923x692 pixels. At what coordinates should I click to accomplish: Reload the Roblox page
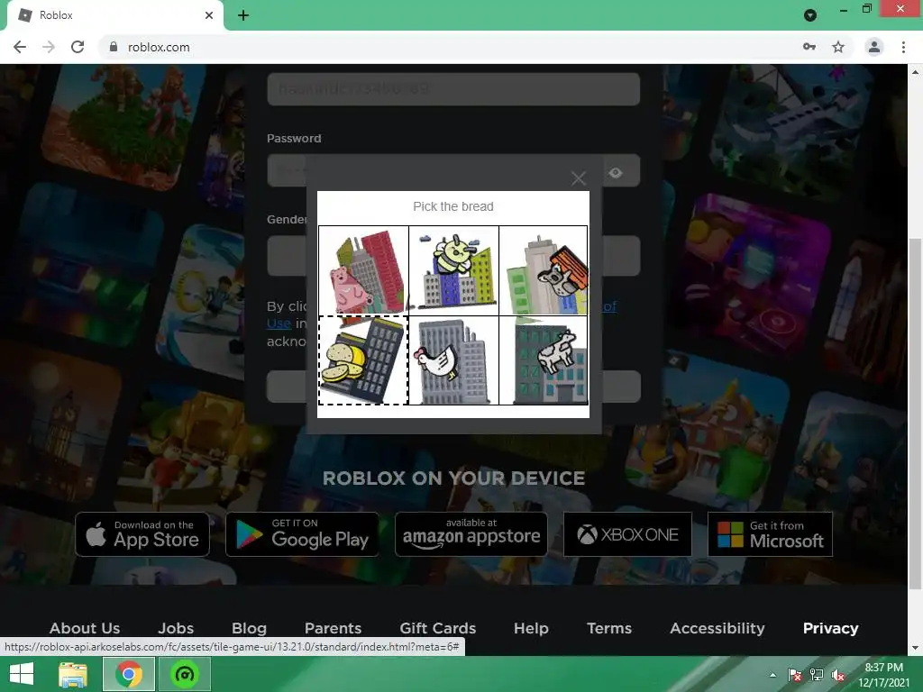click(78, 47)
